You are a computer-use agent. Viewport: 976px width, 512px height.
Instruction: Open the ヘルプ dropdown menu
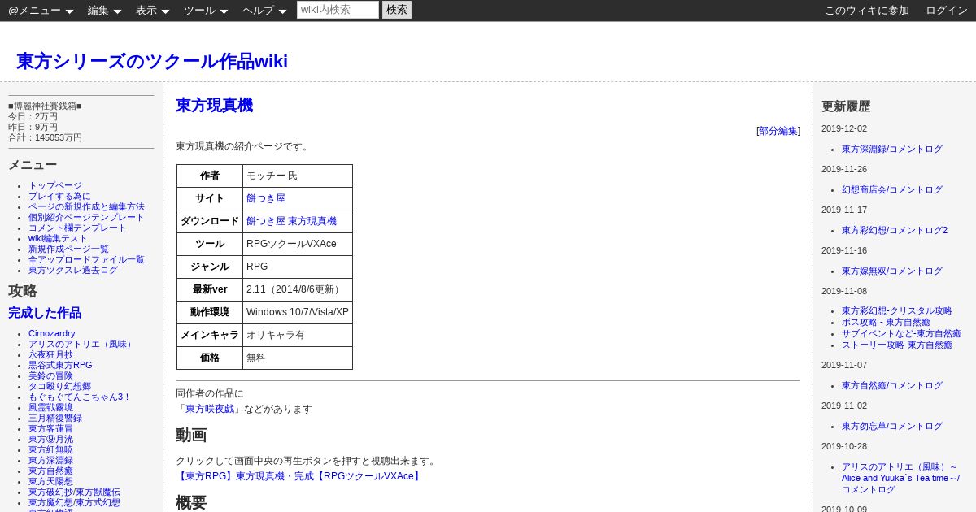(264, 11)
